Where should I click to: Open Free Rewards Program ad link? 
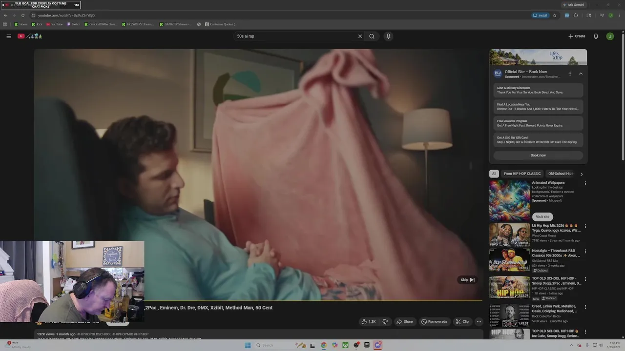click(538, 123)
